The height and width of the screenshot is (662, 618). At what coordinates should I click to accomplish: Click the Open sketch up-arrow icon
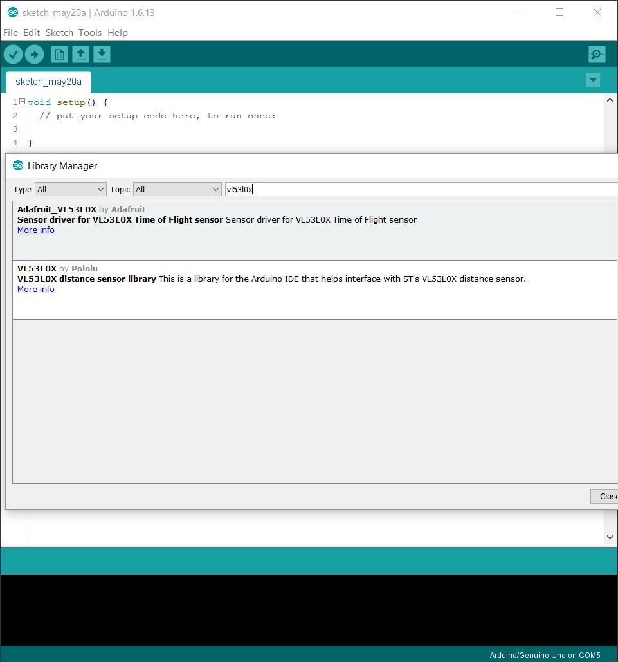(80, 55)
